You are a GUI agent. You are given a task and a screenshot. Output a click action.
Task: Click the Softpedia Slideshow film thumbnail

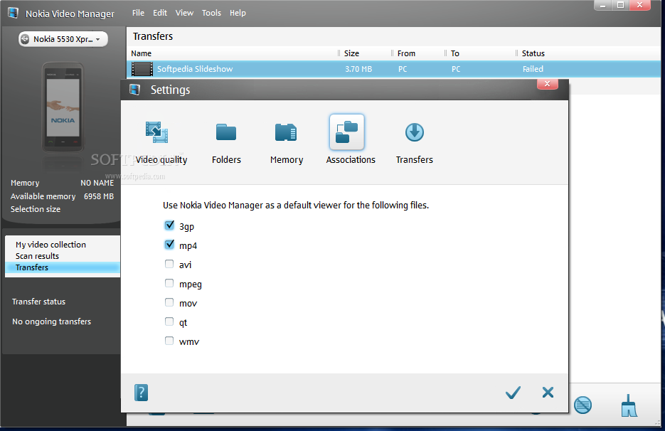point(142,69)
